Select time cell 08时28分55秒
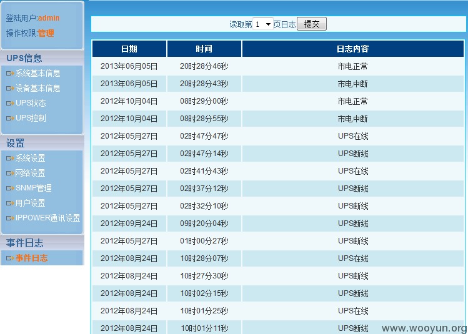The width and height of the screenshot is (468, 334). click(204, 119)
